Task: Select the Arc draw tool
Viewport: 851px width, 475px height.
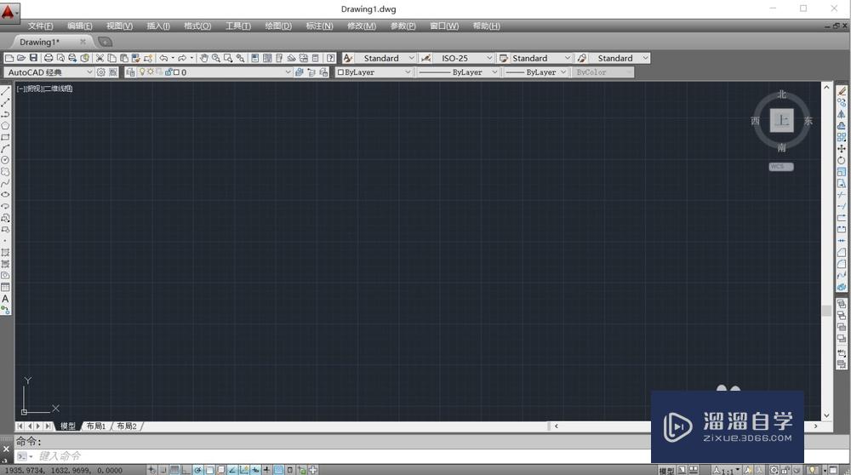Action: click(5, 148)
